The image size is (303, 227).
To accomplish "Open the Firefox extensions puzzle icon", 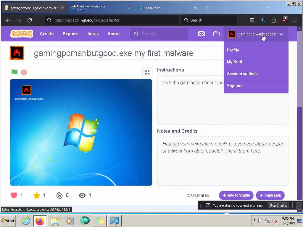I will (273, 20).
